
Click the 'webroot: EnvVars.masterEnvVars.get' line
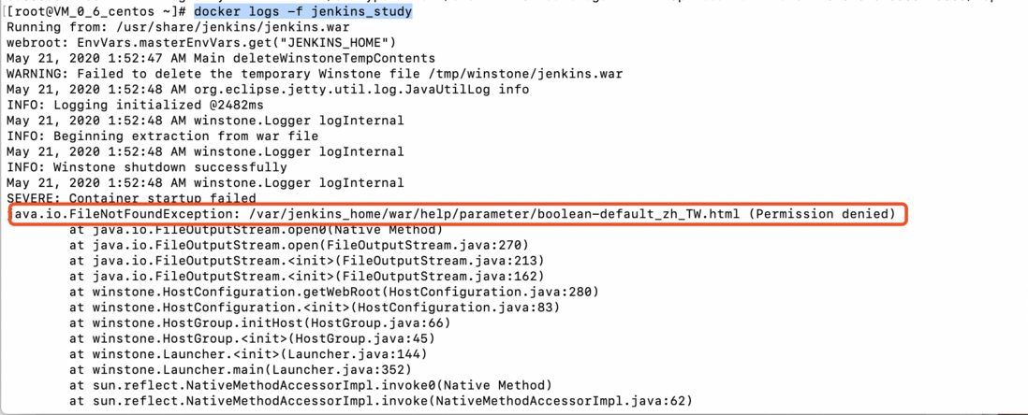(x=201, y=43)
